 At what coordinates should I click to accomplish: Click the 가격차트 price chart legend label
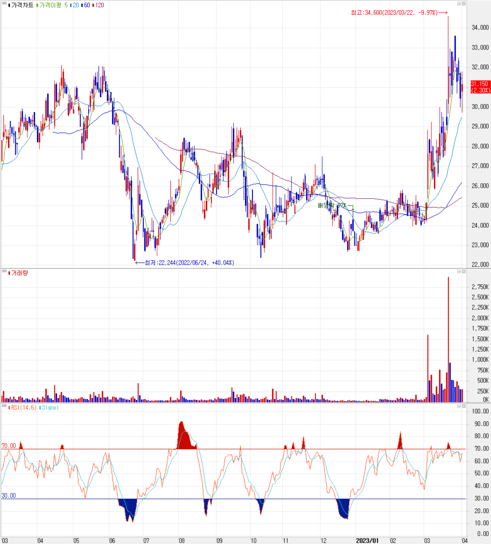pos(21,5)
